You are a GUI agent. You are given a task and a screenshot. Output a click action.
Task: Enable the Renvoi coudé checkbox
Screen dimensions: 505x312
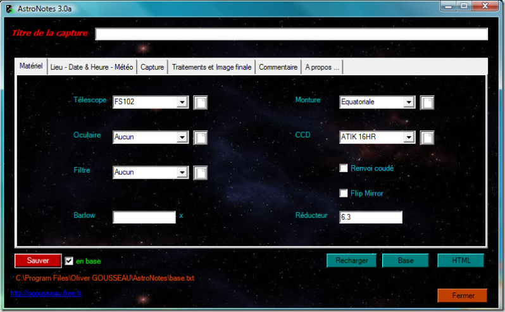(x=344, y=168)
